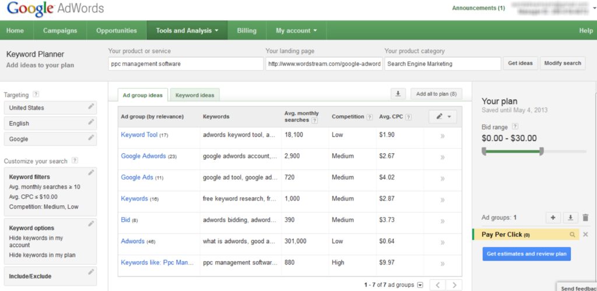The image size is (597, 291).
Task: Edit Include/Exclude with pencil icon
Action: pos(91,272)
